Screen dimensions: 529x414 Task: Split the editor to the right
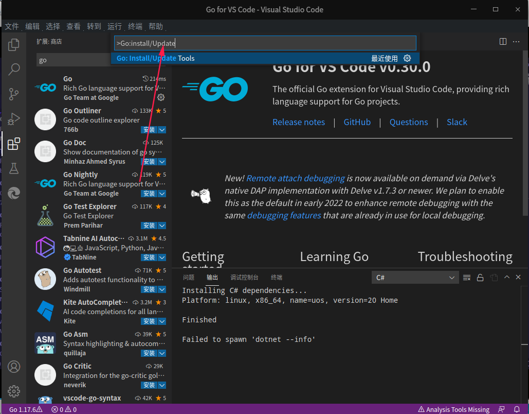tap(503, 42)
